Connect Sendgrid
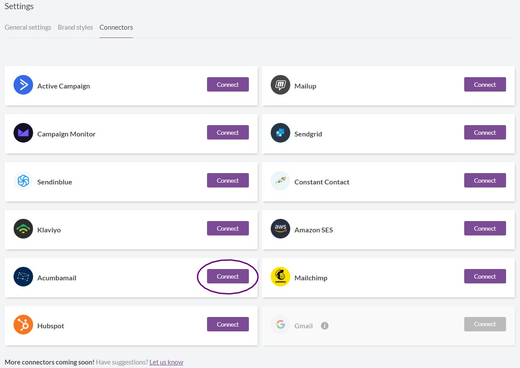The image size is (520, 368). click(485, 133)
